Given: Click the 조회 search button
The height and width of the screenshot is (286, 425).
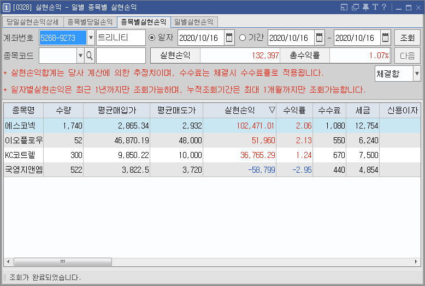Looking at the screenshot, I should tap(408, 38).
